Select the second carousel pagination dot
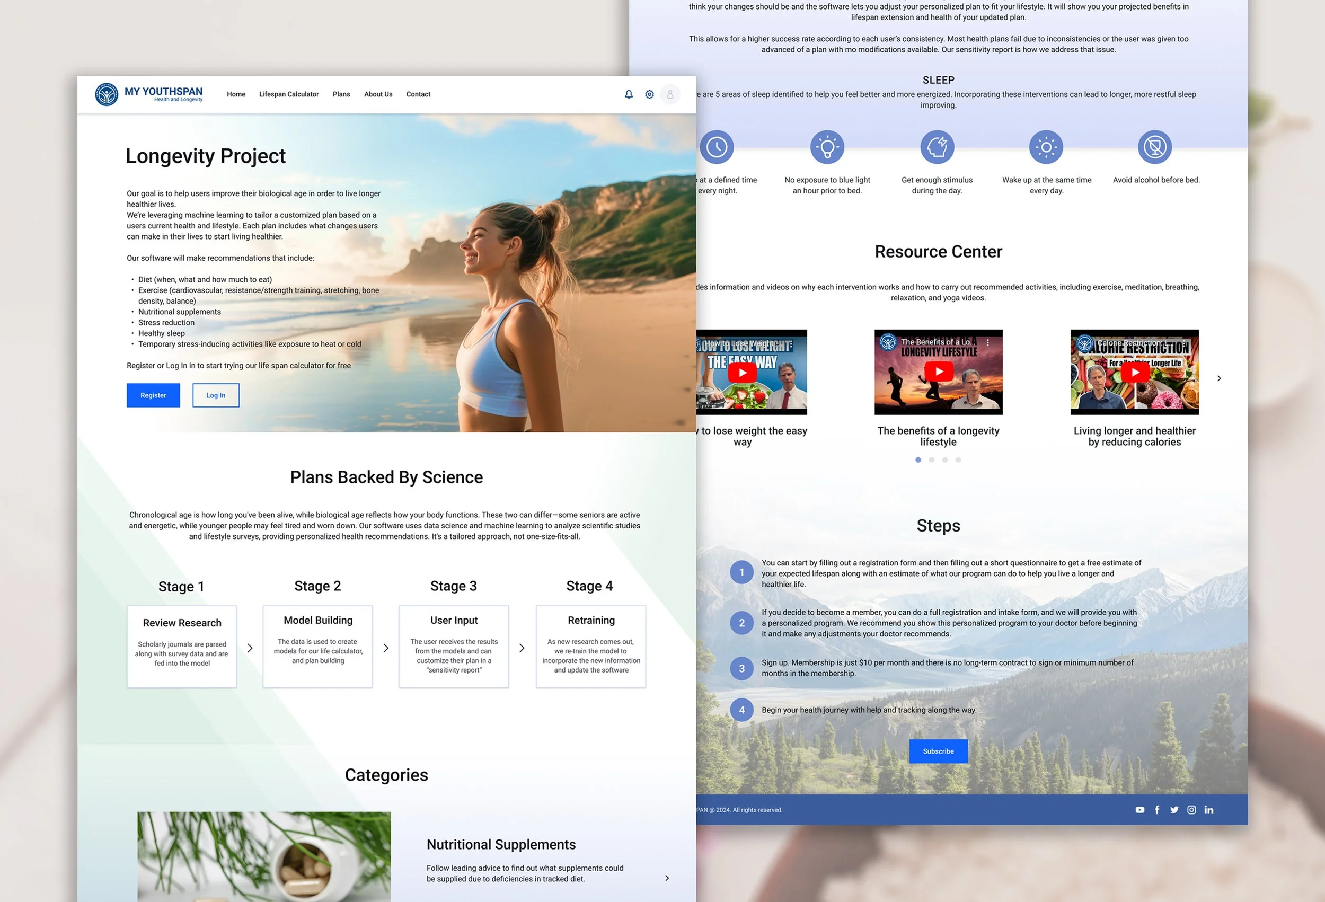This screenshot has height=902, width=1325. coord(932,459)
